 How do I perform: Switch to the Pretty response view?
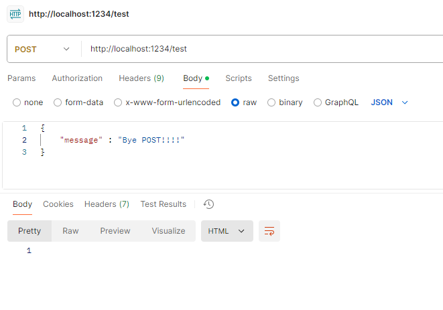coord(29,231)
